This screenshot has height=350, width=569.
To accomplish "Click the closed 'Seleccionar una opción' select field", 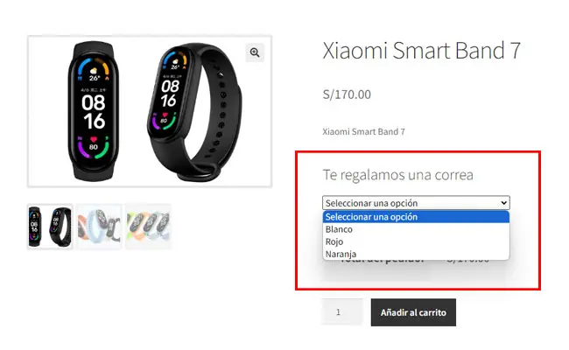I will 416,203.
